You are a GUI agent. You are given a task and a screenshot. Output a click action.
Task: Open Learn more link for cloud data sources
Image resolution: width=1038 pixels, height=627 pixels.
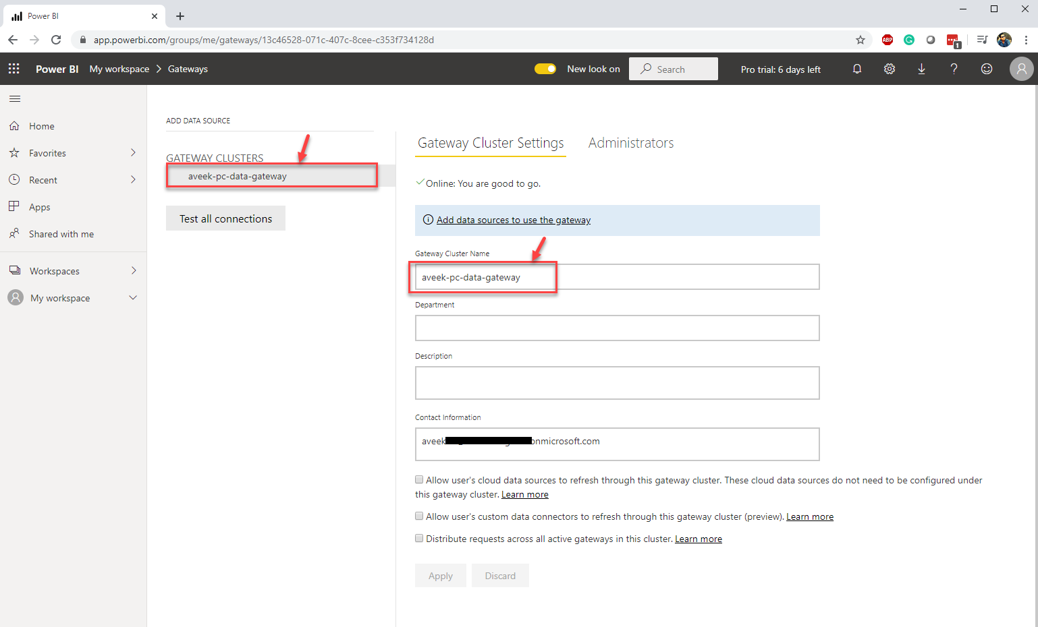[x=525, y=495]
